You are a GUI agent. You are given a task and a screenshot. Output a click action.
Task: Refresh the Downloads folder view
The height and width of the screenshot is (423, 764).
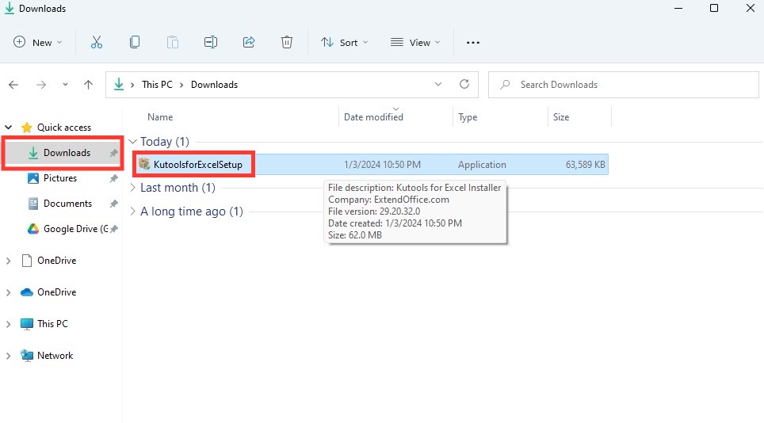tap(464, 84)
